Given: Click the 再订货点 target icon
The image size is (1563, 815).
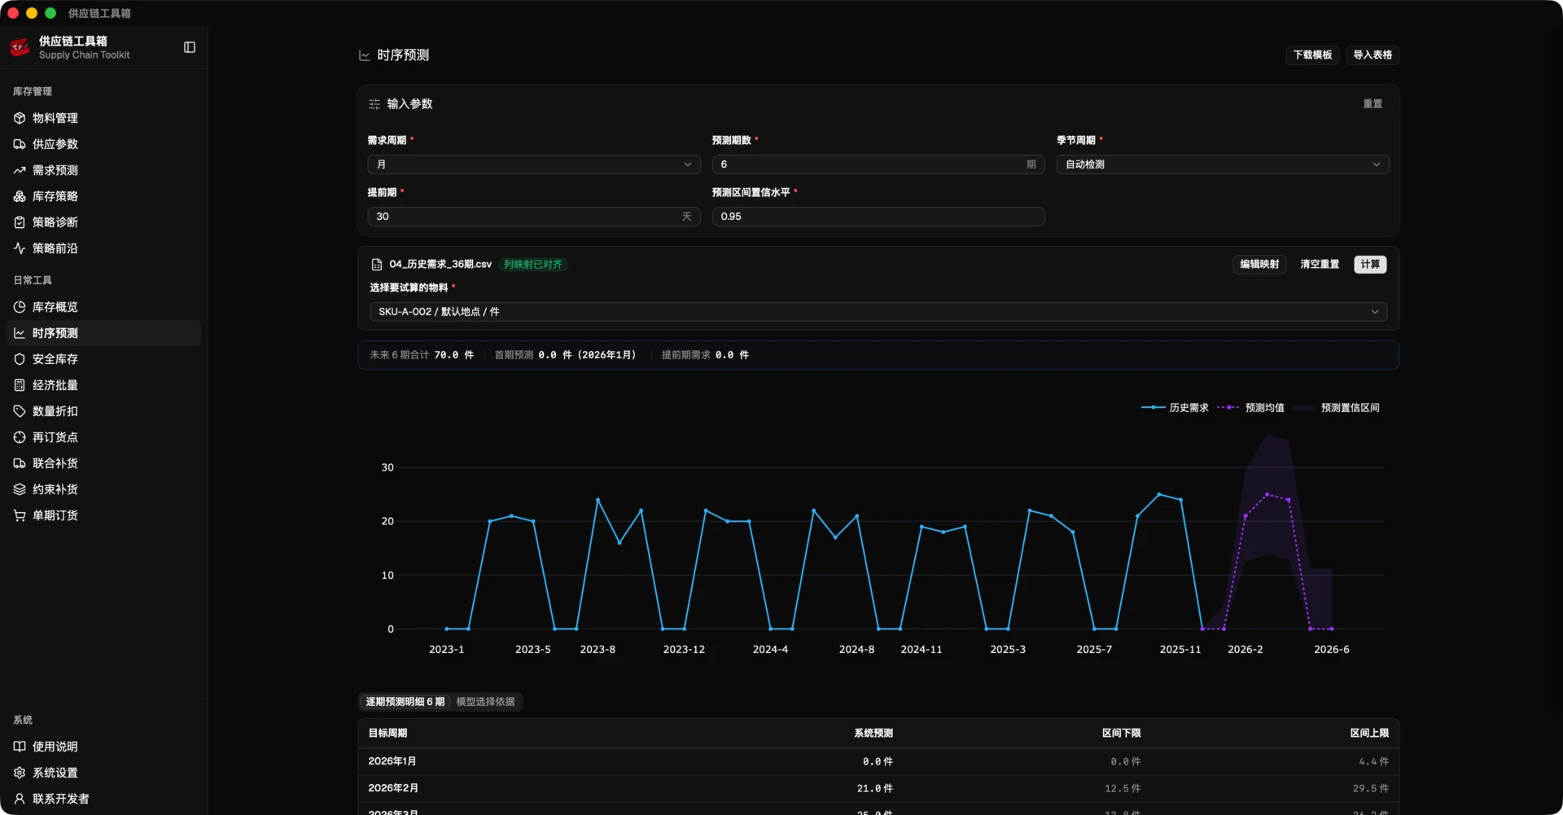Looking at the screenshot, I should coord(20,437).
